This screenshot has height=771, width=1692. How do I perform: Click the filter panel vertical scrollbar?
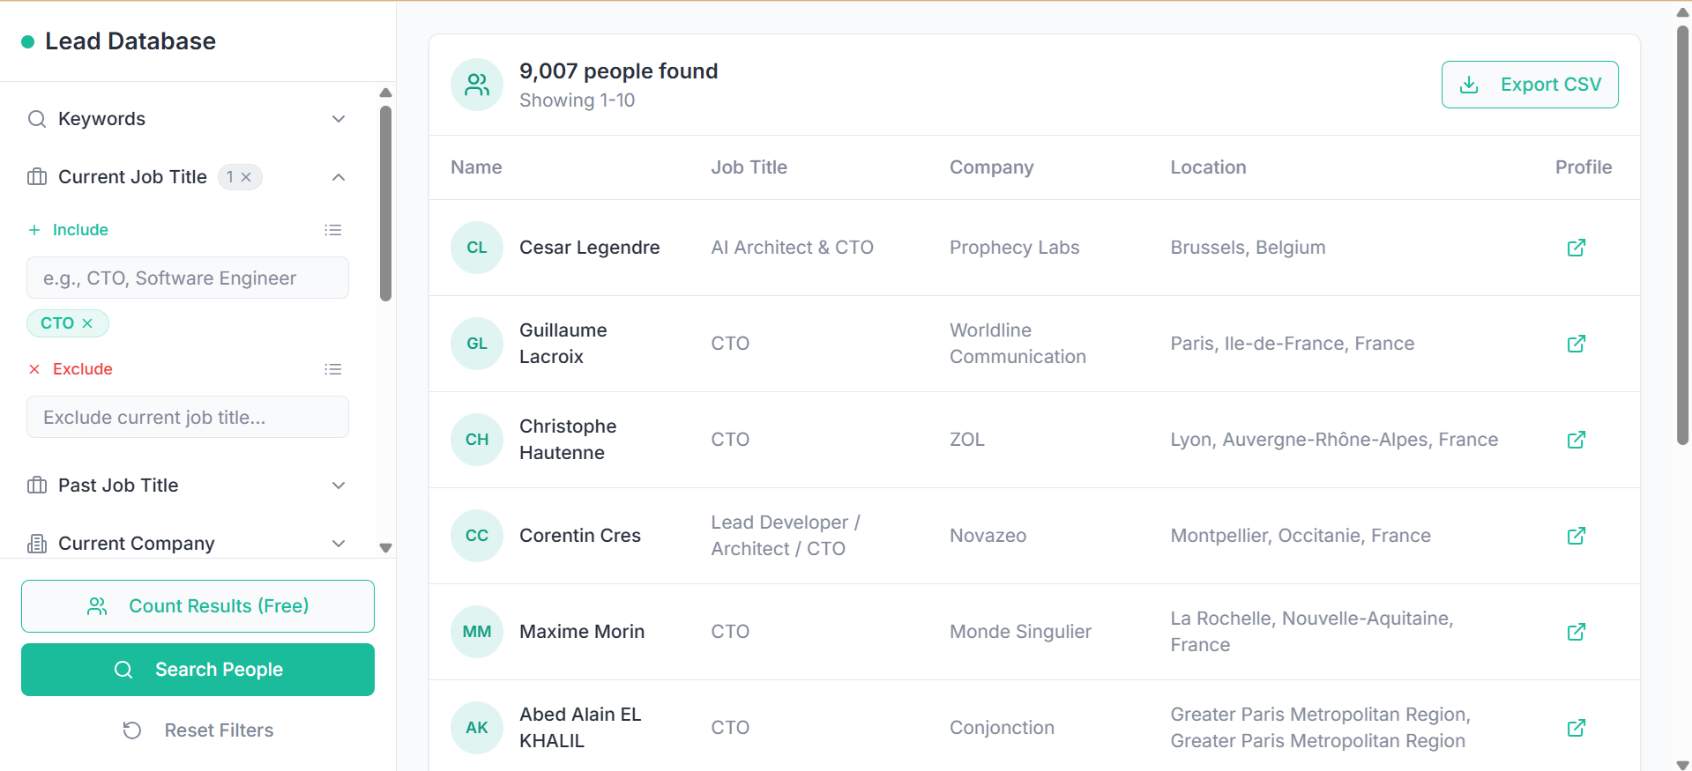tap(385, 203)
